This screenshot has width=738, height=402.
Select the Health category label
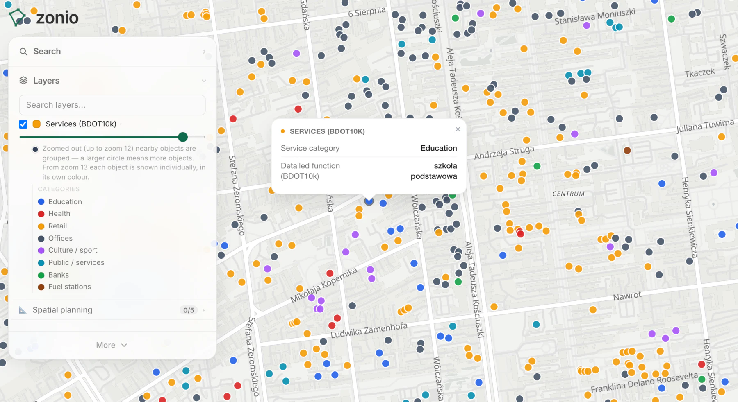coord(59,214)
